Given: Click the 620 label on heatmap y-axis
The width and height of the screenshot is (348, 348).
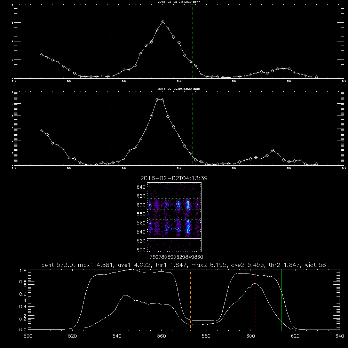Looking at the screenshot, I should (x=141, y=196).
